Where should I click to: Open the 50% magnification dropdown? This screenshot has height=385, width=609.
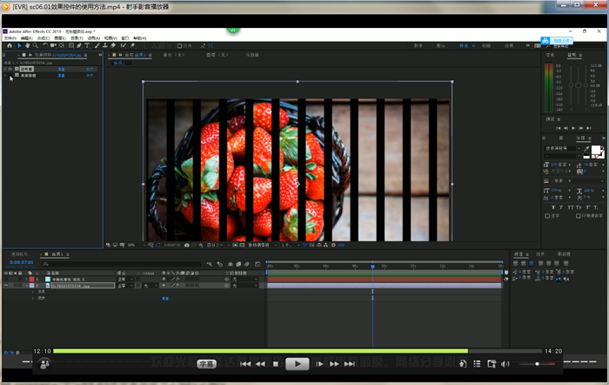(137, 245)
